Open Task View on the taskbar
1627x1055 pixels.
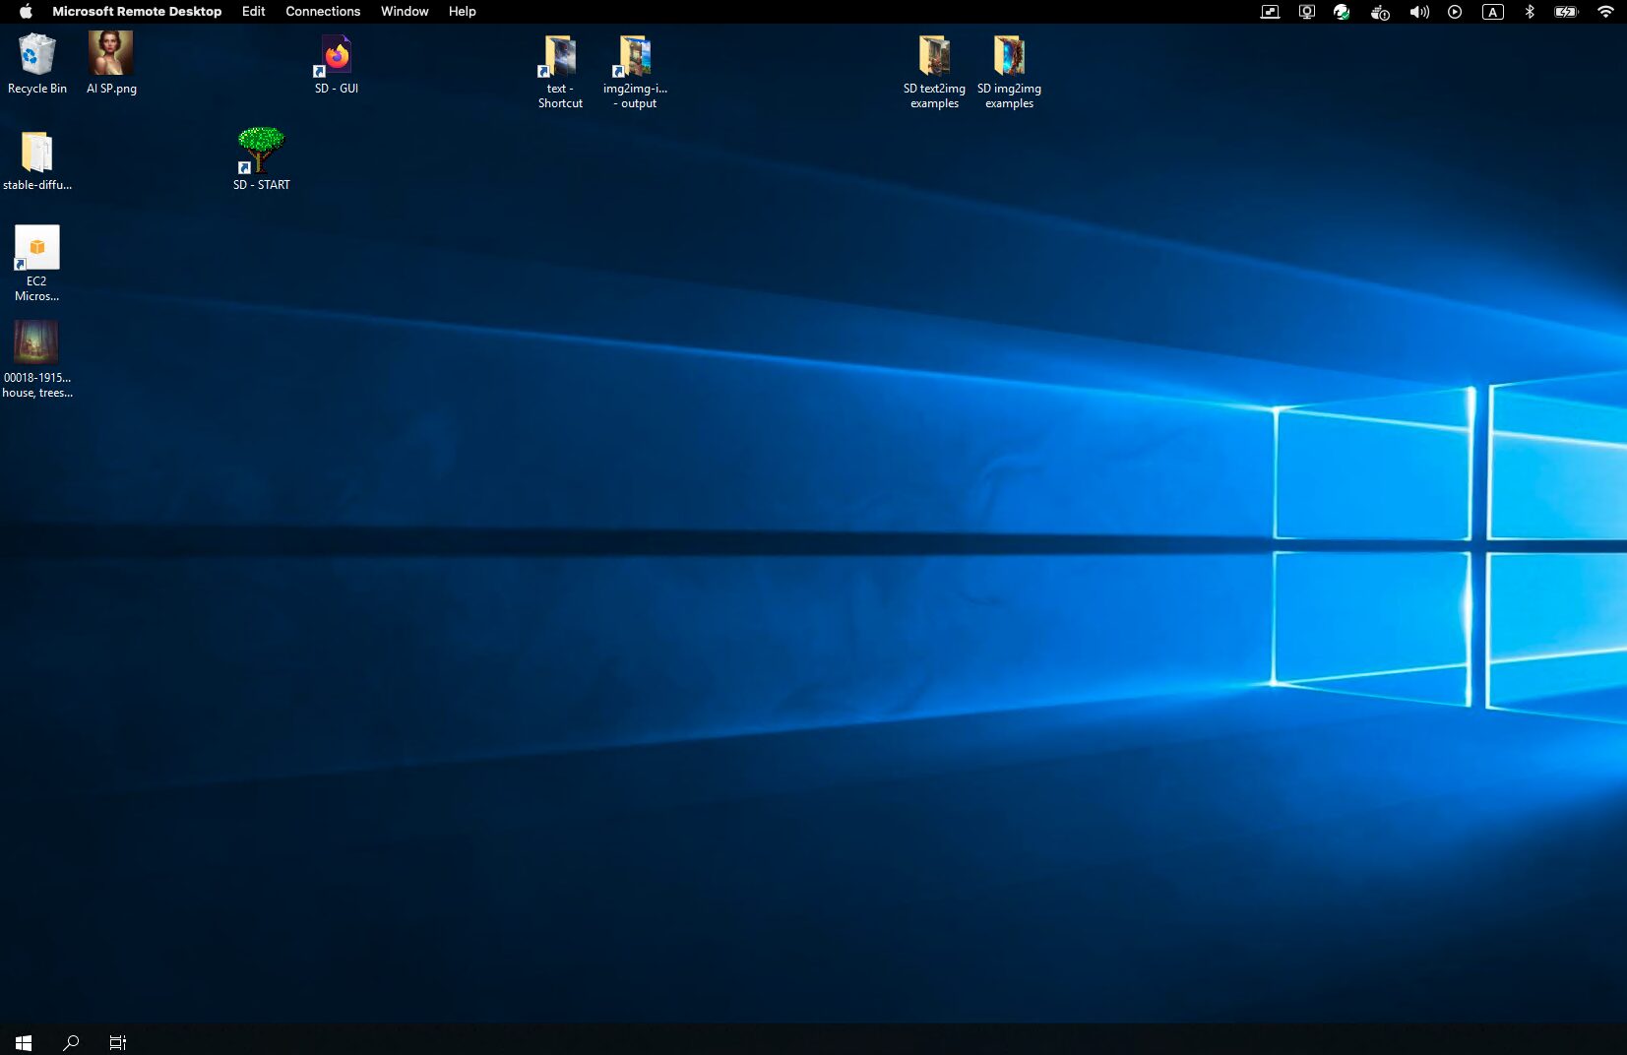click(x=117, y=1042)
